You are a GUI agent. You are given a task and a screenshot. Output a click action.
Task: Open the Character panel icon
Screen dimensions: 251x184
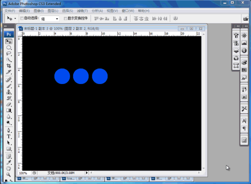(244, 121)
